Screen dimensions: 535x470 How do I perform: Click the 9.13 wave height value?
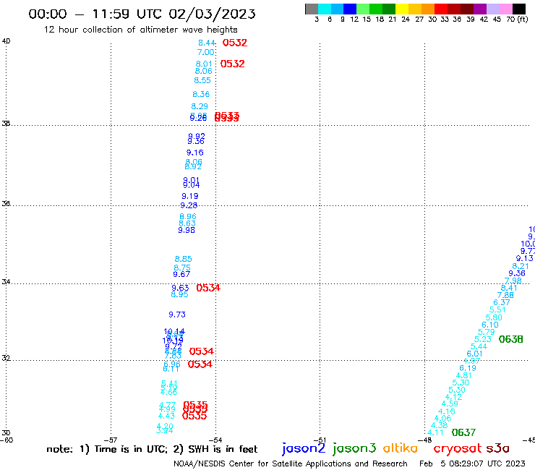coord(524,258)
